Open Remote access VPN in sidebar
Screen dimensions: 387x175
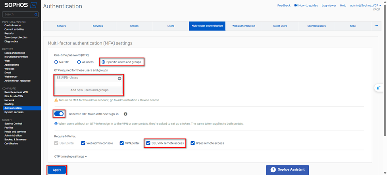(x=16, y=92)
